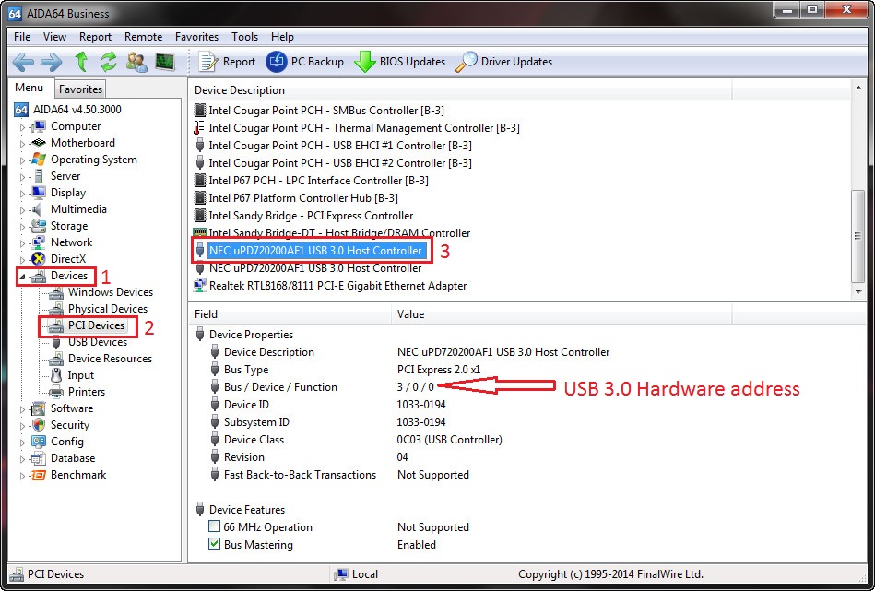Open the Favorites menu in the menu bar
Image resolution: width=875 pixels, height=591 pixels.
pyautogui.click(x=196, y=37)
